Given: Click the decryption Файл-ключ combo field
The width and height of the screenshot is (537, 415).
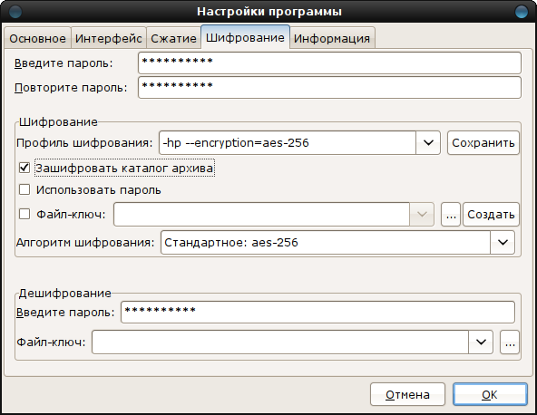Looking at the screenshot, I should [x=280, y=343].
